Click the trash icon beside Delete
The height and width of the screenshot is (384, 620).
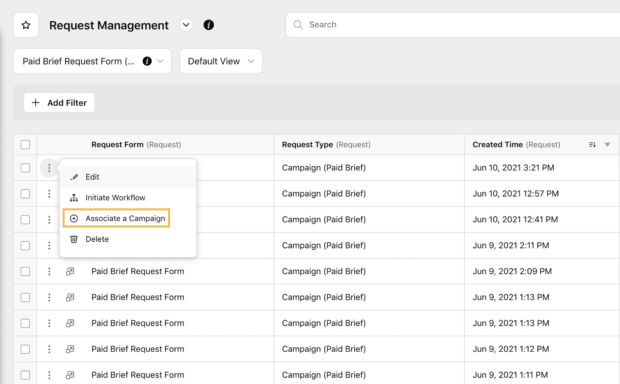point(74,239)
